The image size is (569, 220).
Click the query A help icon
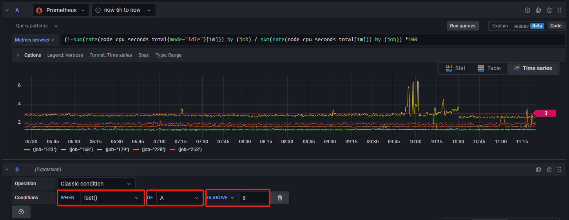(527, 10)
